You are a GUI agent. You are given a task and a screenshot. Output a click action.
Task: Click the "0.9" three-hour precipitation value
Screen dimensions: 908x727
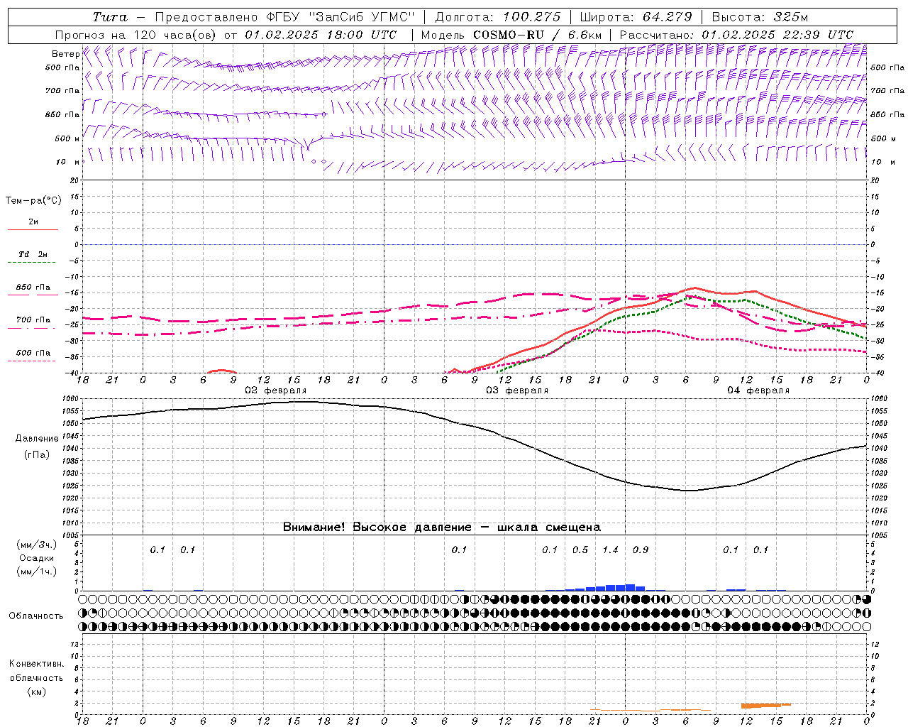(641, 550)
